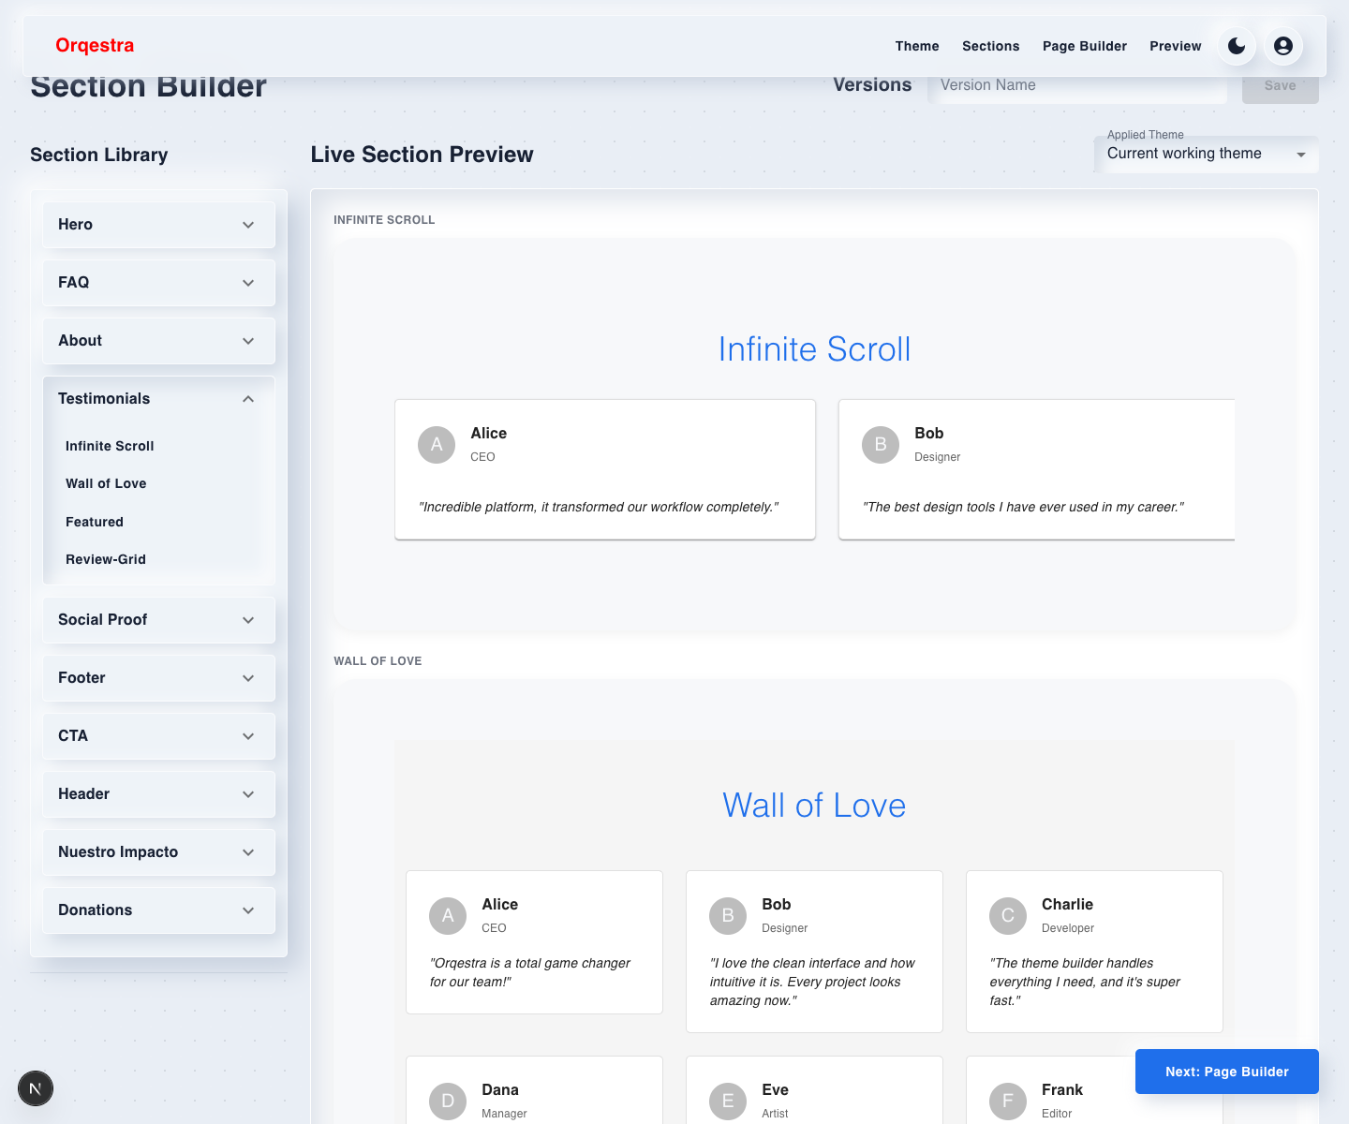Viewport: 1349px width, 1124px height.
Task: Collapse the Testimonials section group
Action: (159, 399)
